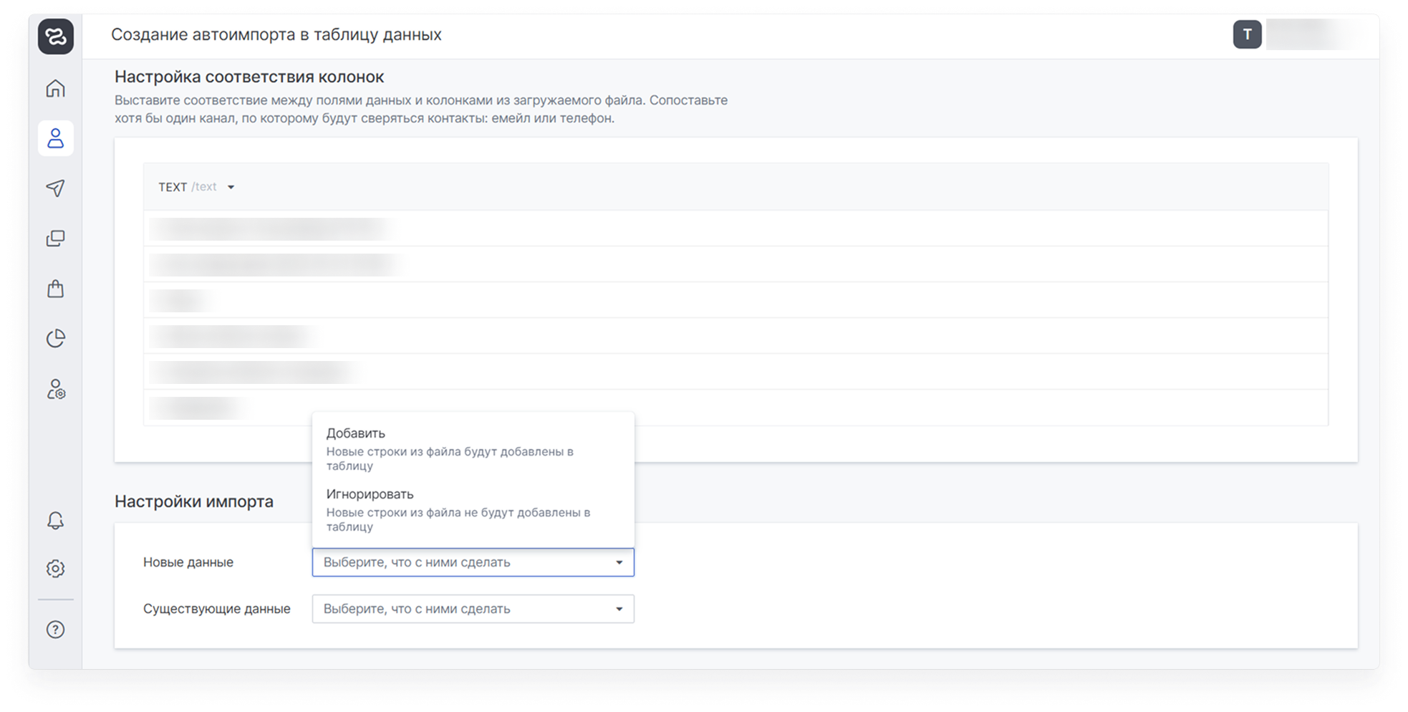
Task: Click the help question mark icon
Action: [x=56, y=629]
